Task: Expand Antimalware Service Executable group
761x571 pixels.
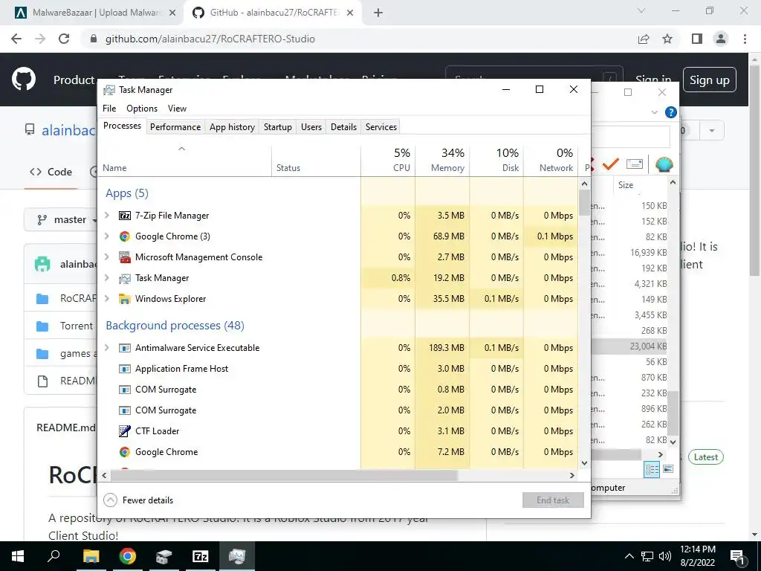Action: click(x=107, y=348)
